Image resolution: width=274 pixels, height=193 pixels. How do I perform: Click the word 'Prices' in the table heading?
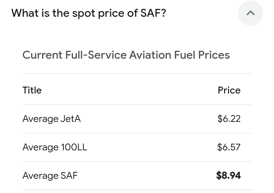[x=214, y=55]
